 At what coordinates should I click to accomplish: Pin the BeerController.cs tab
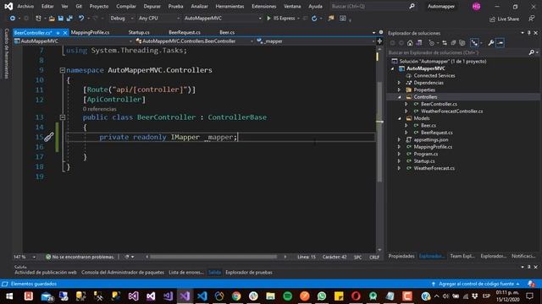click(58, 33)
